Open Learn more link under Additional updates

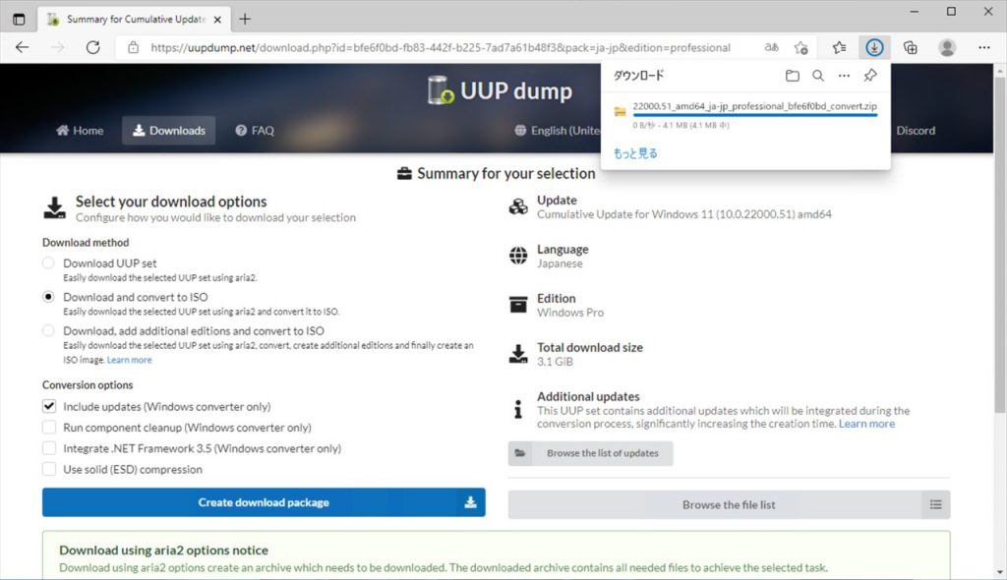866,424
